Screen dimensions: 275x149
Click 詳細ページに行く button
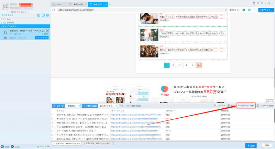tap(246, 106)
